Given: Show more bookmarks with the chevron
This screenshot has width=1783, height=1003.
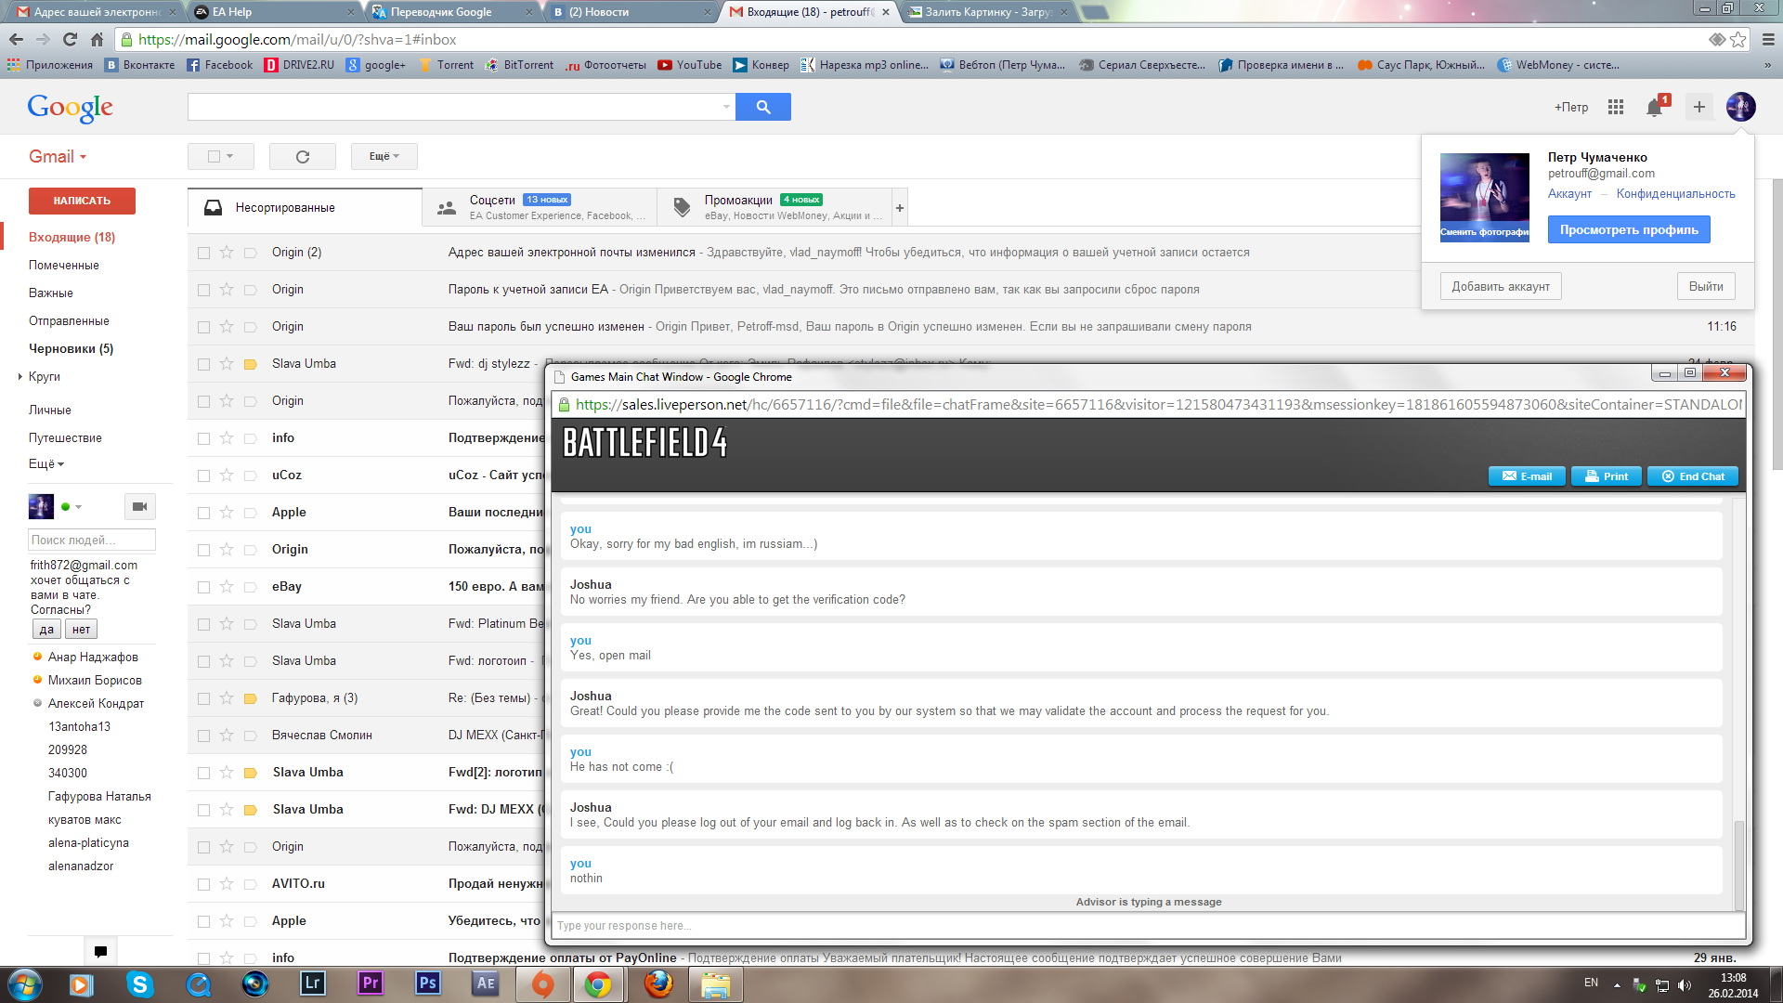Looking at the screenshot, I should [x=1767, y=65].
